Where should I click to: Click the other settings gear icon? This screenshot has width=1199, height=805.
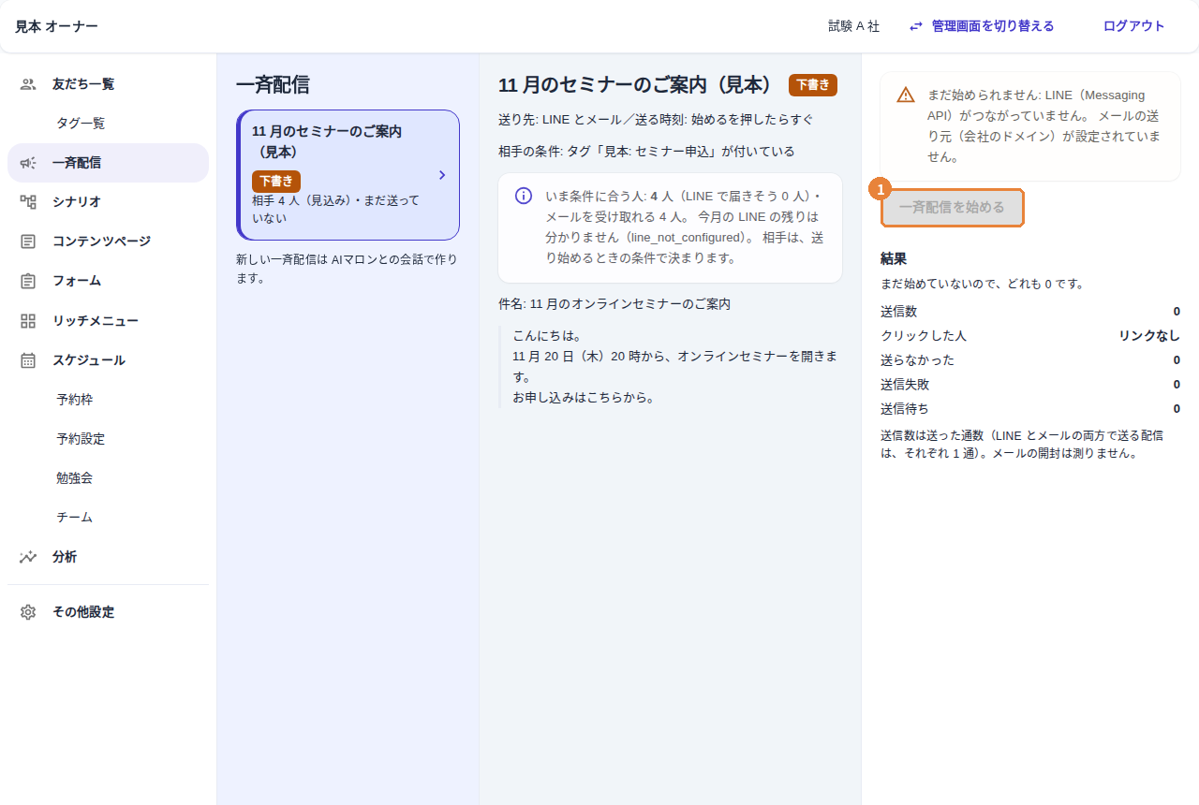coord(28,612)
